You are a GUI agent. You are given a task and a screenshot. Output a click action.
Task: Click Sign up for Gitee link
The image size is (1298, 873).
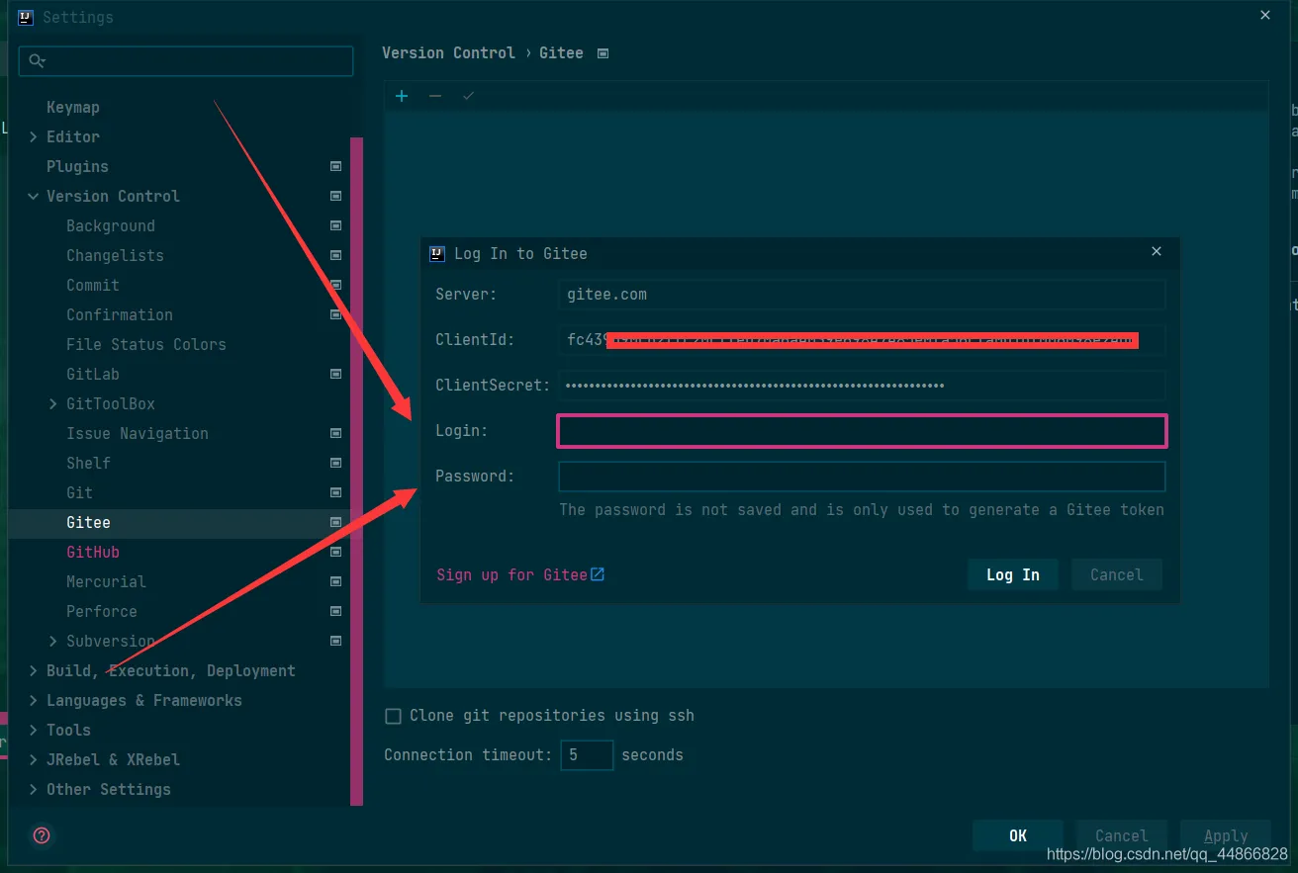pos(512,574)
